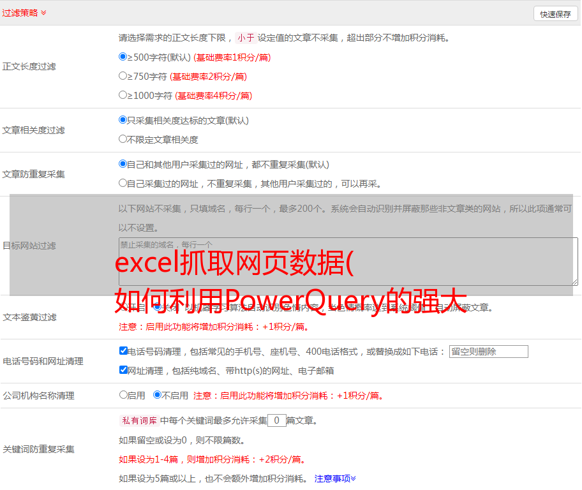This screenshot has height=490, width=582.
Task: Expand the 过滤策略 section header
Action: pyautogui.click(x=24, y=13)
